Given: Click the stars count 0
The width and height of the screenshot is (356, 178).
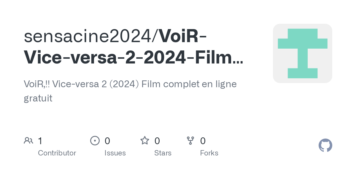Looking at the screenshot, I should (157, 141).
